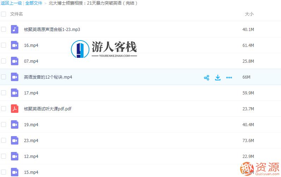Screen dimensions: 281x177
Task: Open the file named 15.mp4
Action: (x=31, y=172)
